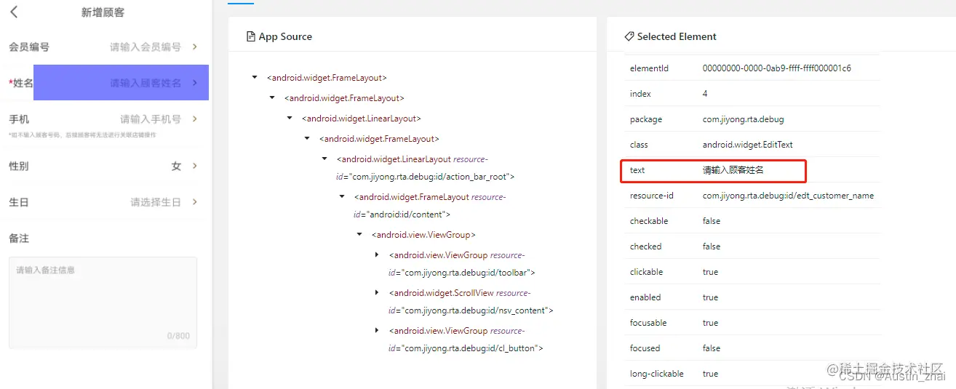Click the focused attribute row
Image resolution: width=956 pixels, height=389 pixels.
tap(752, 348)
